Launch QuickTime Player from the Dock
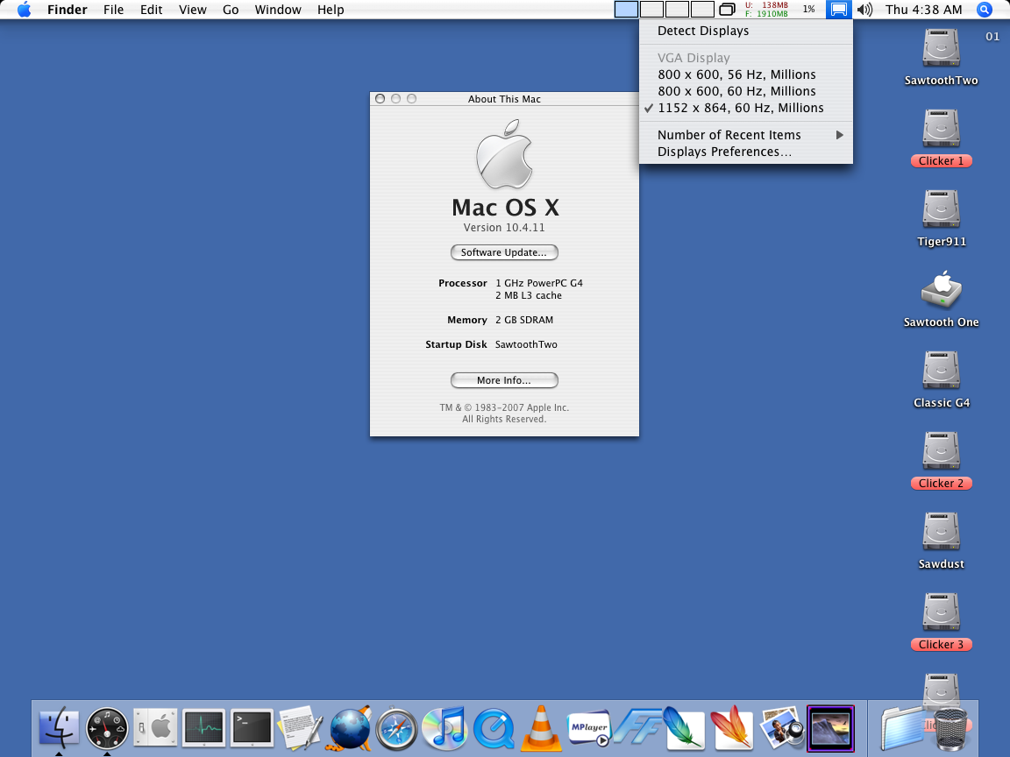Image resolution: width=1010 pixels, height=757 pixels. point(494,728)
